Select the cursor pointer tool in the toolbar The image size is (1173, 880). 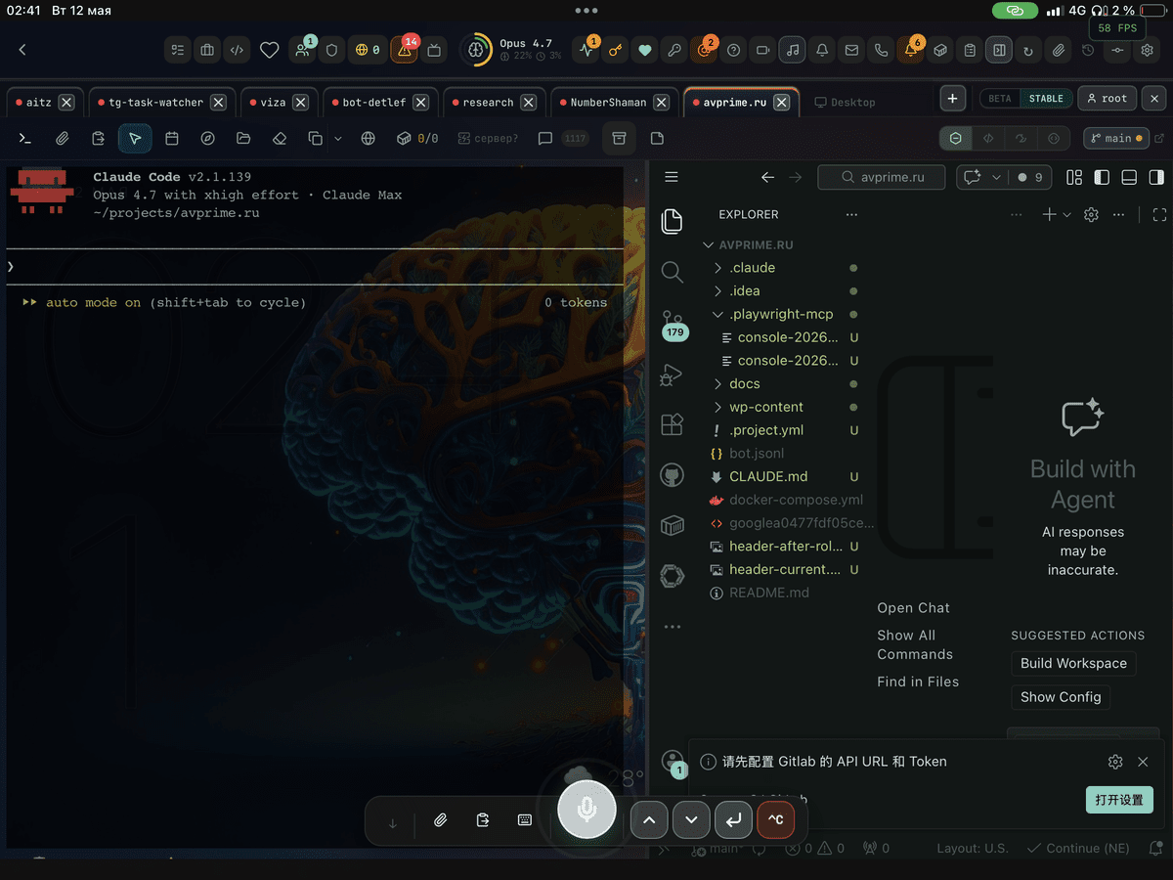[x=135, y=139]
